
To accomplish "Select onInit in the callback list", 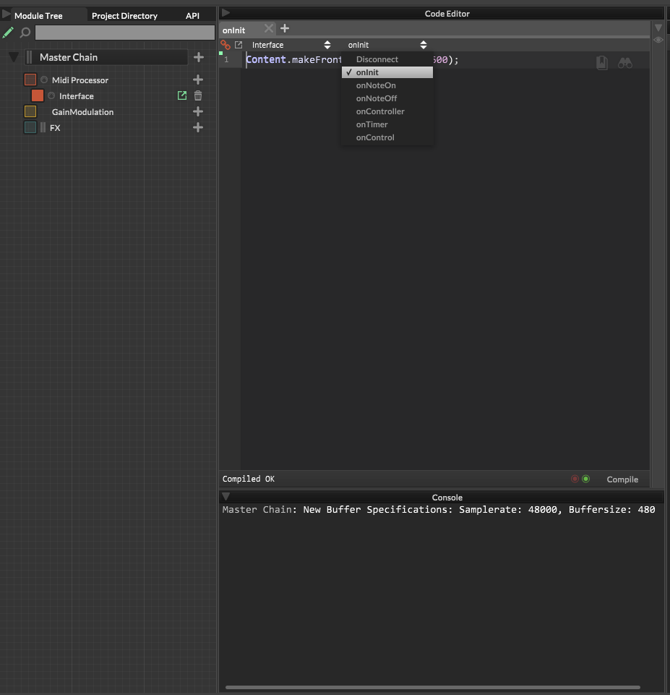I will (387, 72).
